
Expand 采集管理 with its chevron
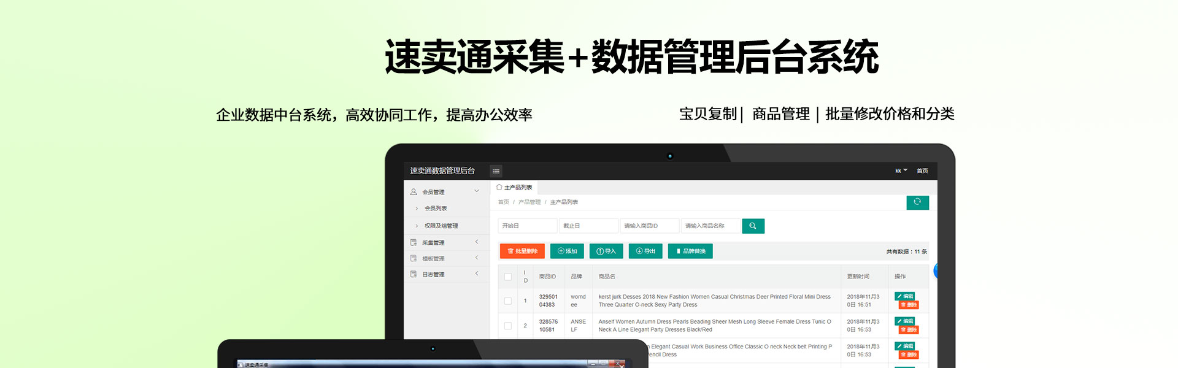(477, 242)
